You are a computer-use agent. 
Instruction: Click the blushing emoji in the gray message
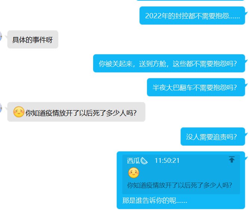coord(19,112)
